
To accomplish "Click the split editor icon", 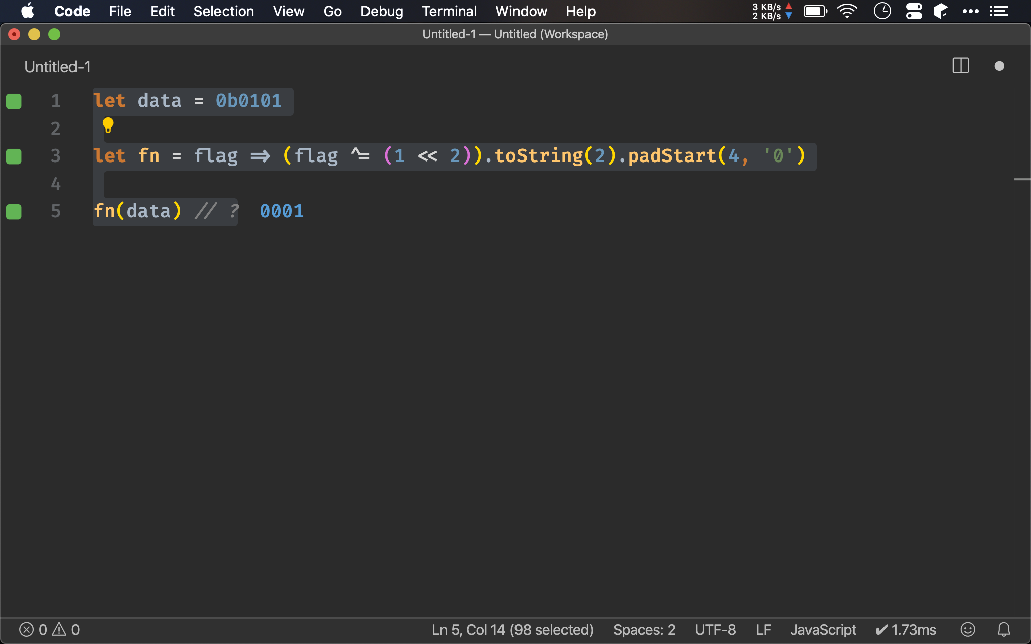I will 961,66.
